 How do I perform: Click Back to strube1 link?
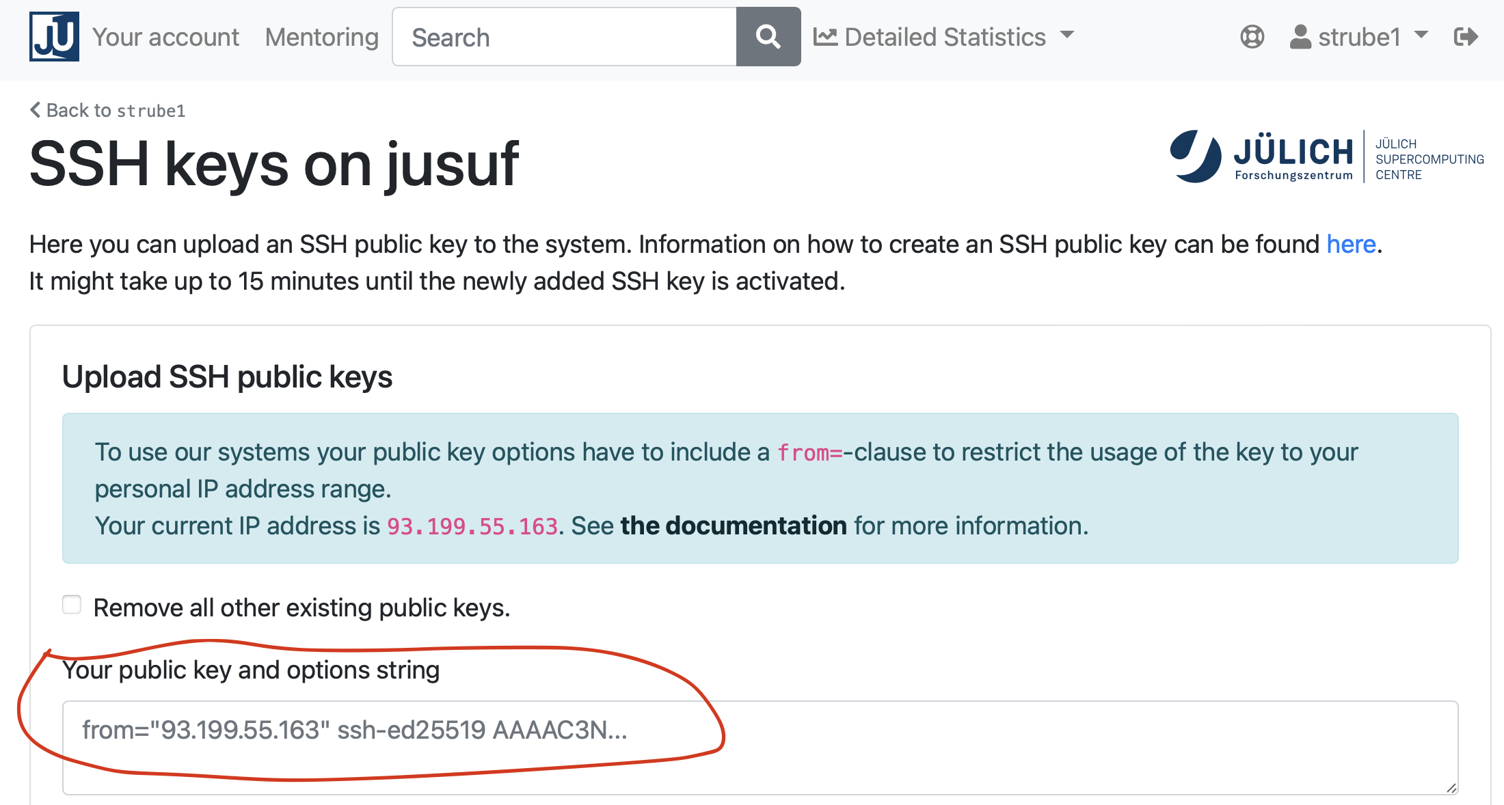116,110
